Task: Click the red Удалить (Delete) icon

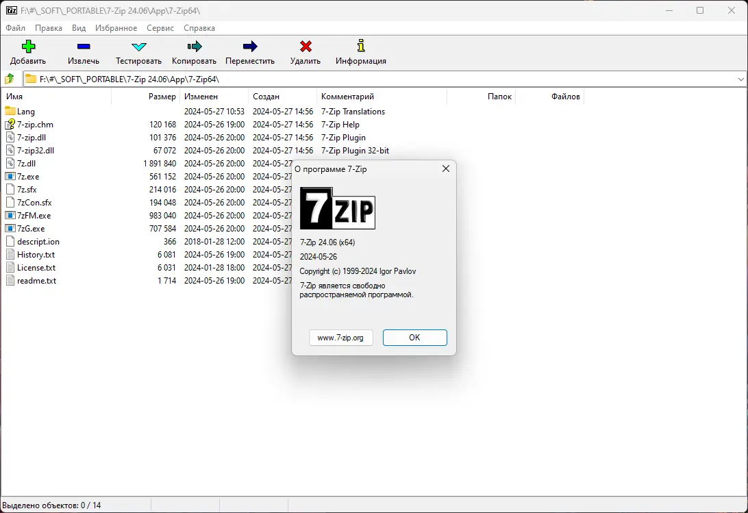Action: point(305,46)
